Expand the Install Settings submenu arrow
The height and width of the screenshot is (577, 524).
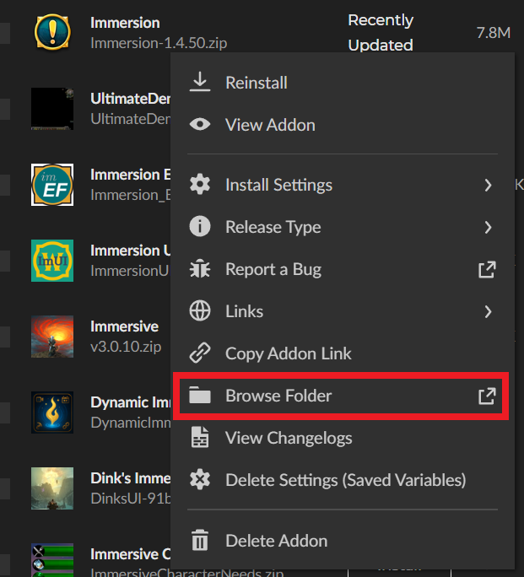coord(488,185)
